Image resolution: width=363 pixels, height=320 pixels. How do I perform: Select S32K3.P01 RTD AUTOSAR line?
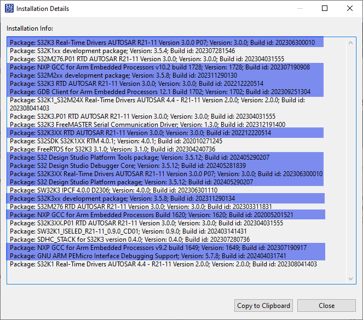point(142,117)
